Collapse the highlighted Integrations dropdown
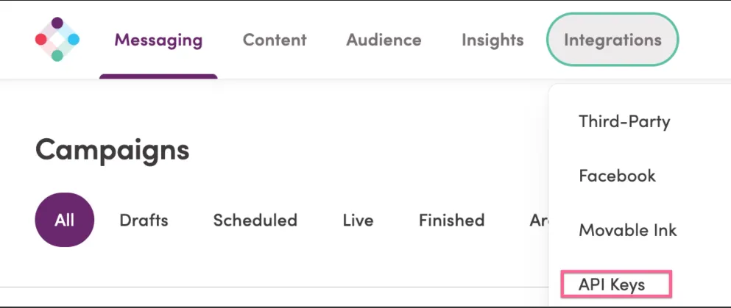This screenshot has width=731, height=308. (612, 40)
